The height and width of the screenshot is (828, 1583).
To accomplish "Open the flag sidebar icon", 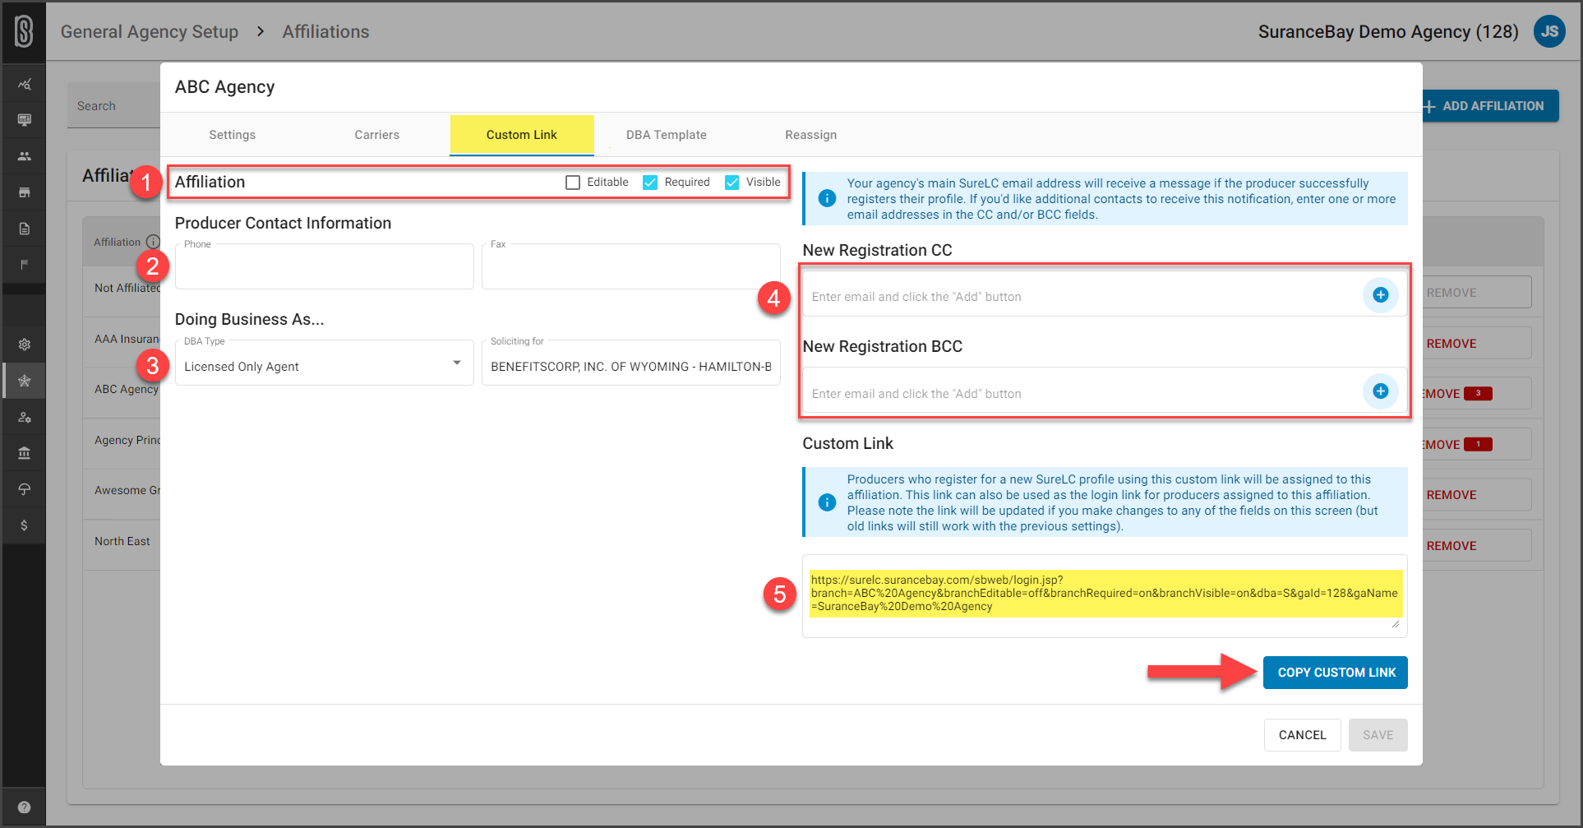I will [x=24, y=265].
